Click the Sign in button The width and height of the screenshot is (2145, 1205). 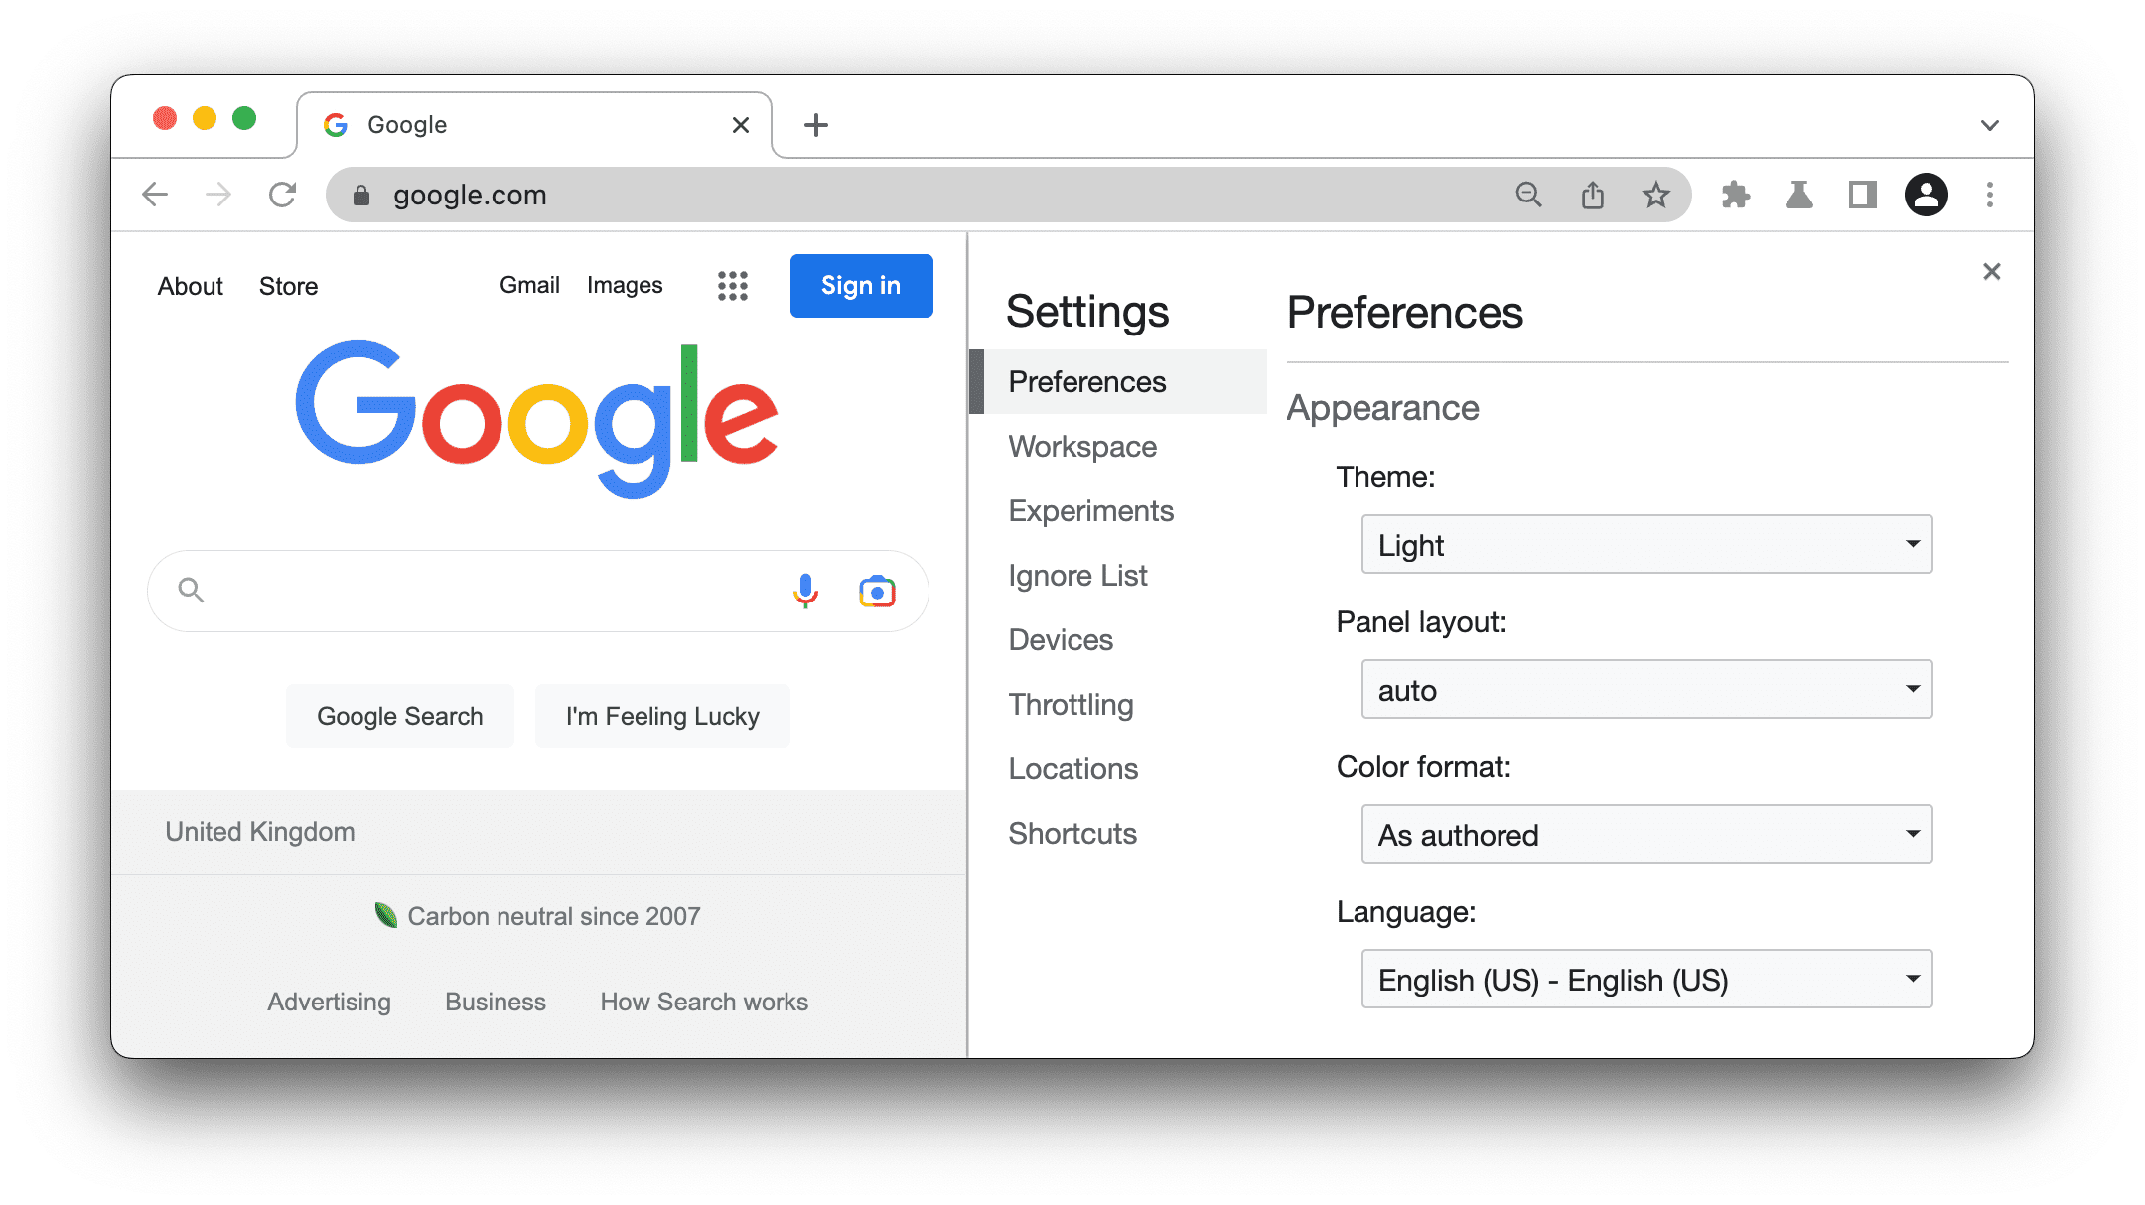pos(860,286)
